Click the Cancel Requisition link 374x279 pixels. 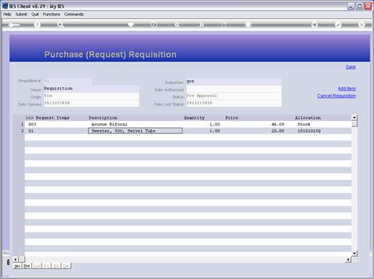click(336, 96)
